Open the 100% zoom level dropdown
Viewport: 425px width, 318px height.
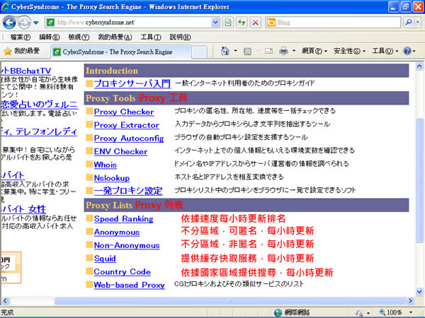coord(411,313)
